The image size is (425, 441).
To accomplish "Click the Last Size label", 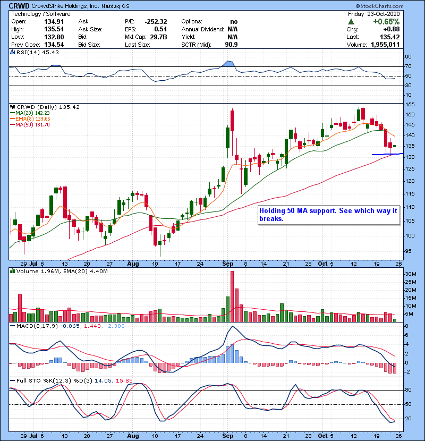I will click(x=137, y=45).
